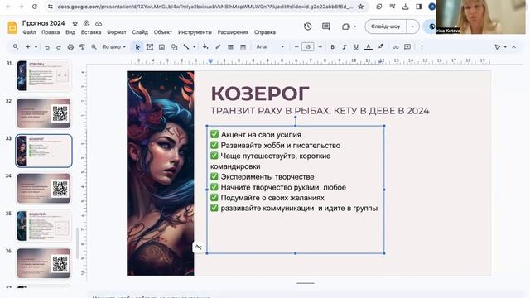This screenshot has width=530, height=298.
Task: Decrease the font size
Action: (296, 47)
